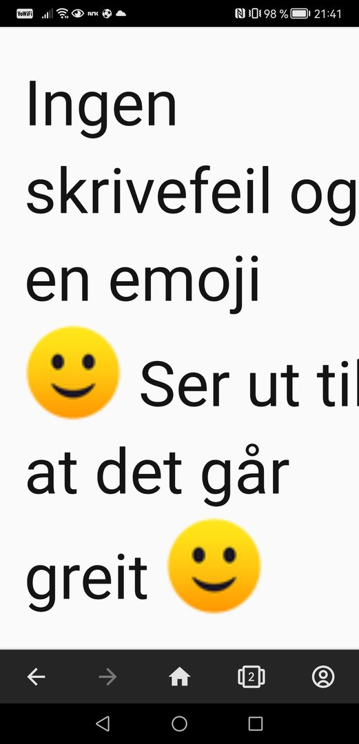Tap the Wi-Fi signal status icon
The width and height of the screenshot is (359, 744).
[x=62, y=14]
